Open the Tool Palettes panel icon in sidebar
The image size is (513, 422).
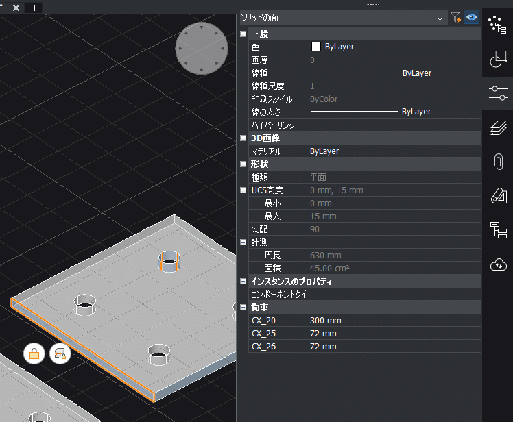pos(498,59)
